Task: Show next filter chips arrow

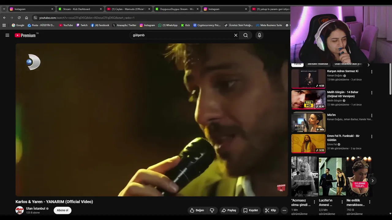Action: pos(368,65)
